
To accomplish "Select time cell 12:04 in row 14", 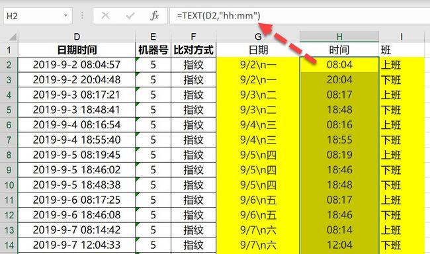I will [x=339, y=245].
